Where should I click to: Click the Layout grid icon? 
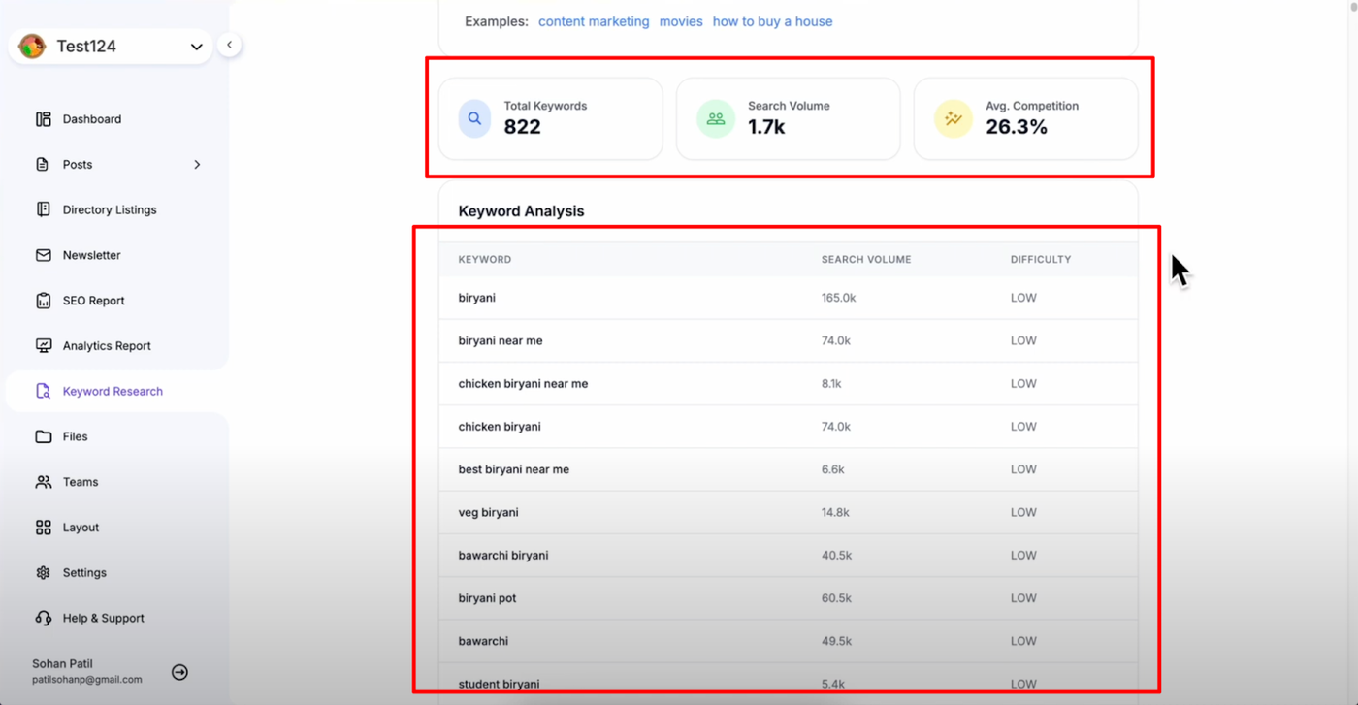click(x=44, y=528)
